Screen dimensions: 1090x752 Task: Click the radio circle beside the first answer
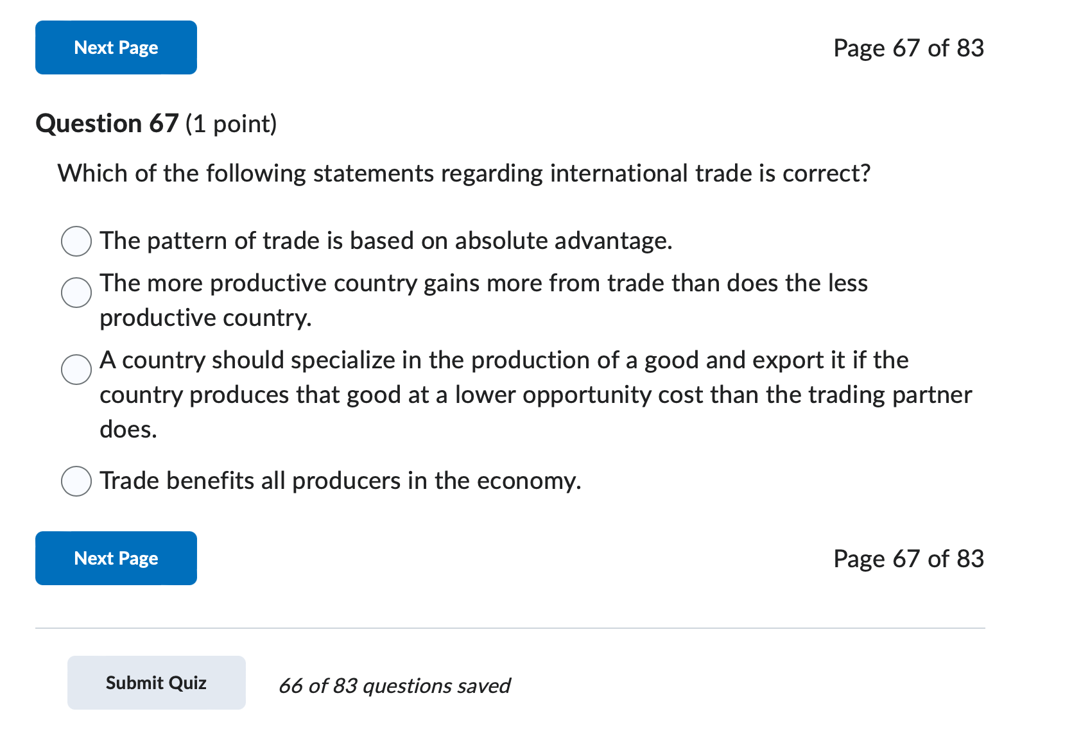76,241
